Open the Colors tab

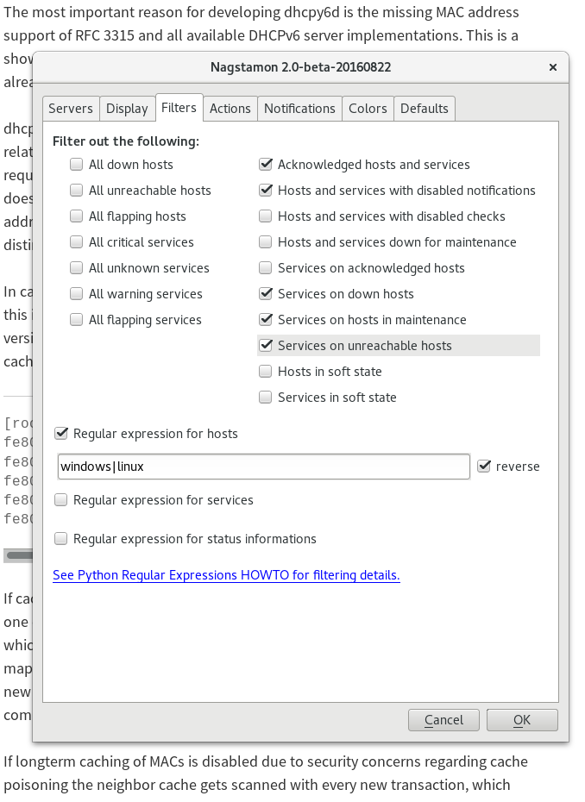pyautogui.click(x=368, y=109)
